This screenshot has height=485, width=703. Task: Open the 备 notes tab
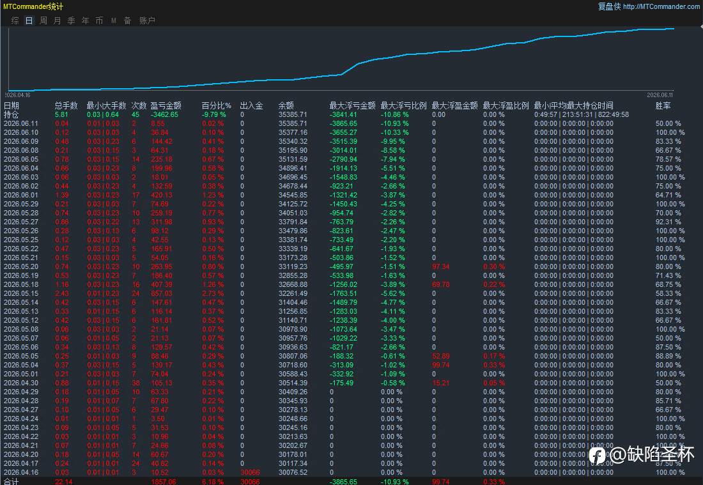click(x=127, y=20)
